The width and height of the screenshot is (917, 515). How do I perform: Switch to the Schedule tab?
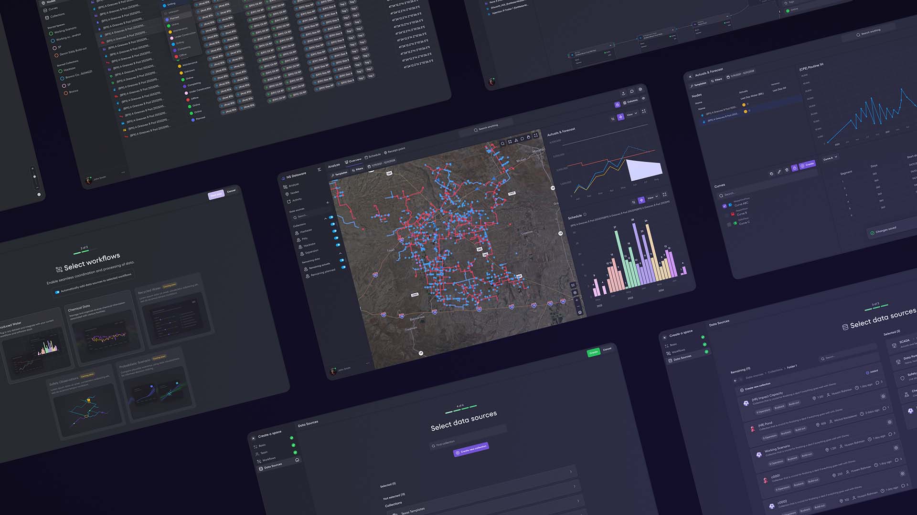[373, 156]
